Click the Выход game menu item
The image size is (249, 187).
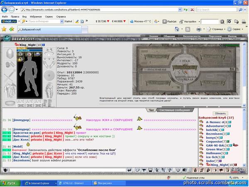[x=232, y=36]
